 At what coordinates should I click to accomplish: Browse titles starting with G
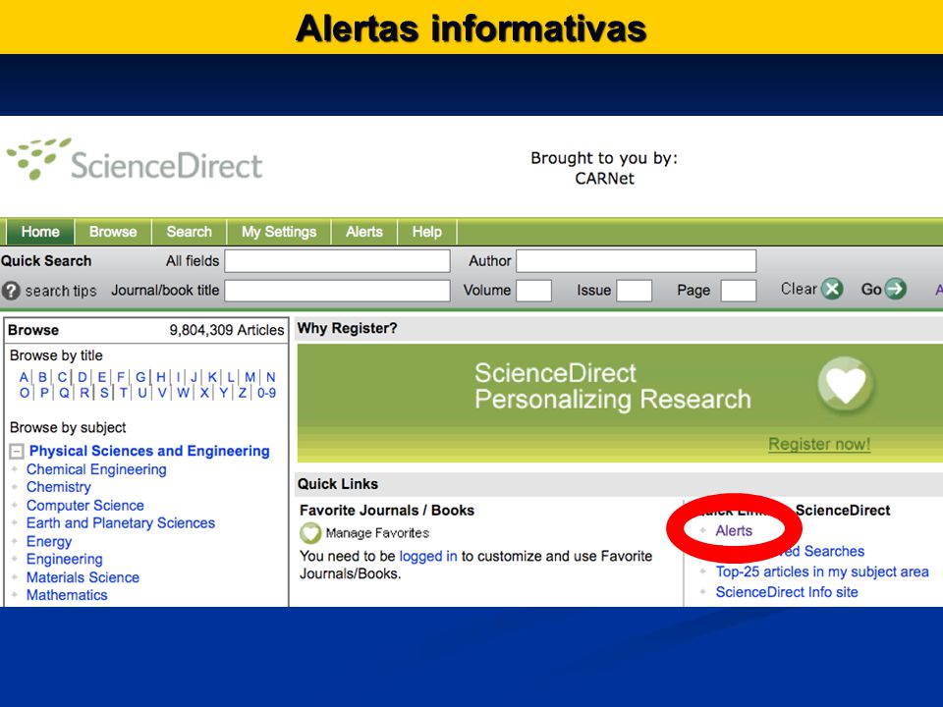tap(140, 377)
